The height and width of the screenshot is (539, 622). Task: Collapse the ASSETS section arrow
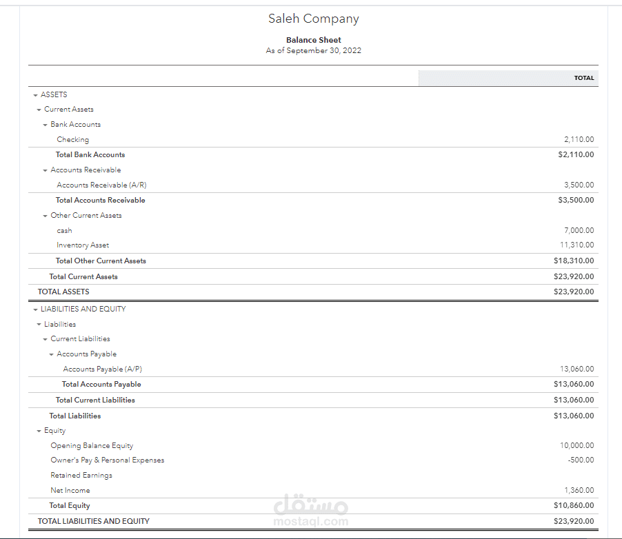35,95
